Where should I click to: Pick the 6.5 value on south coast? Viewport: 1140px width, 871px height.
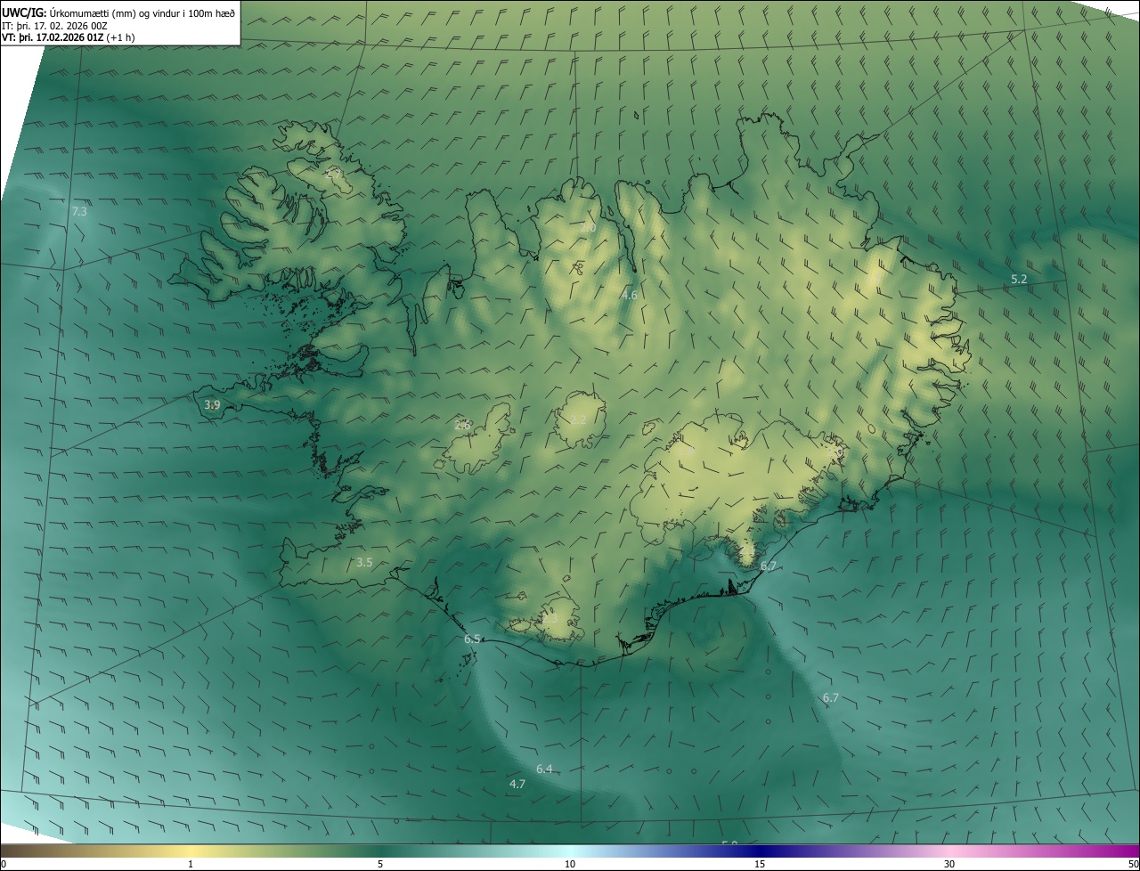coord(472,639)
